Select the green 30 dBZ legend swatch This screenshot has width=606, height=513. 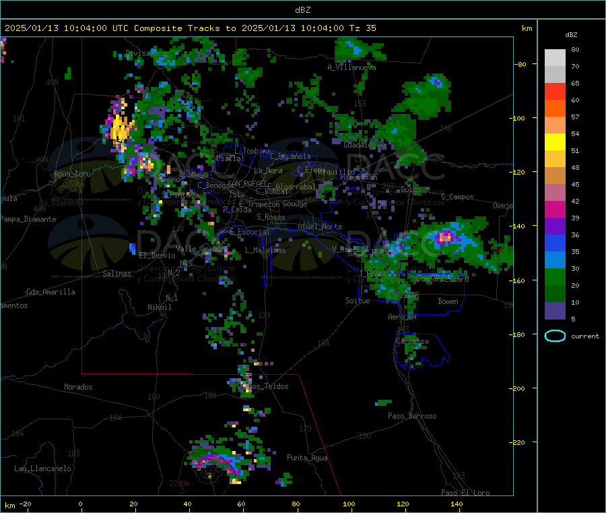point(555,276)
